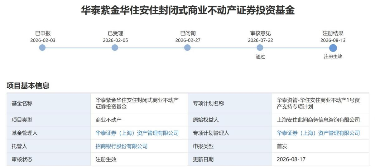Click the 首发 value cell
Image resolution: width=375 pixels, height=167 pixels.
point(320,146)
